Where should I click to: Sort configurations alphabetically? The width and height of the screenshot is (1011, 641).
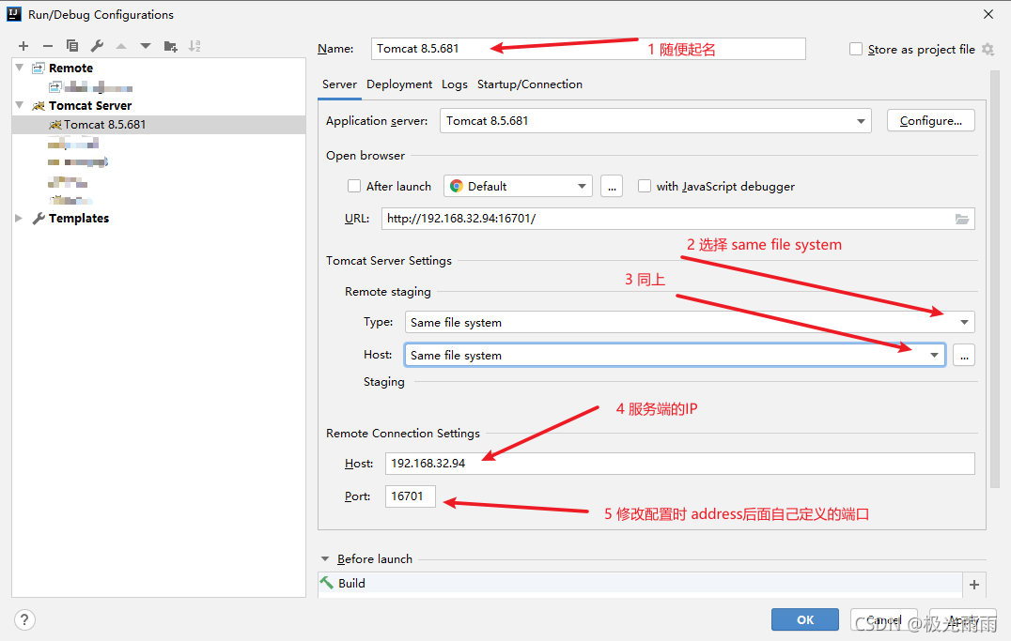(194, 46)
